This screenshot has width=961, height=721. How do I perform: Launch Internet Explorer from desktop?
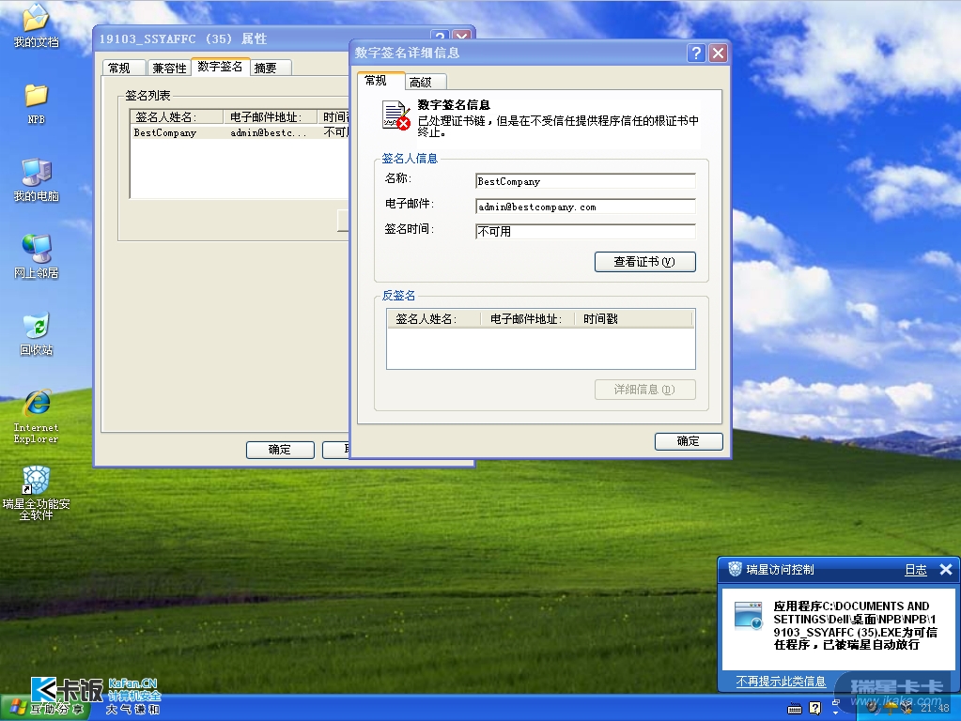[36, 417]
